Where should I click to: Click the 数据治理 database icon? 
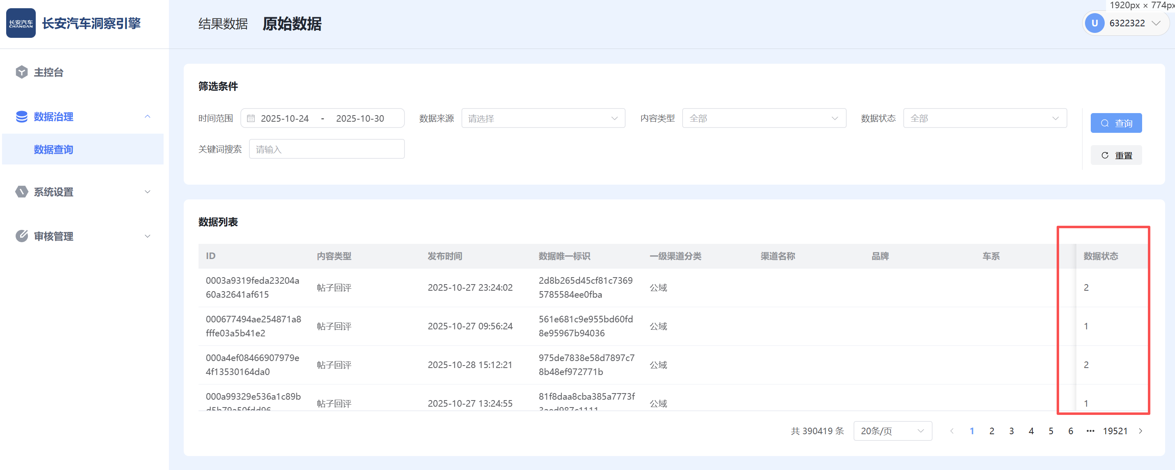(21, 117)
